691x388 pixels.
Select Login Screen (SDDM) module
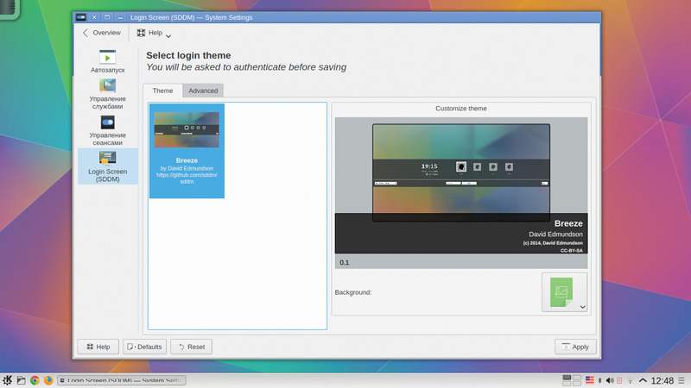[107, 166]
